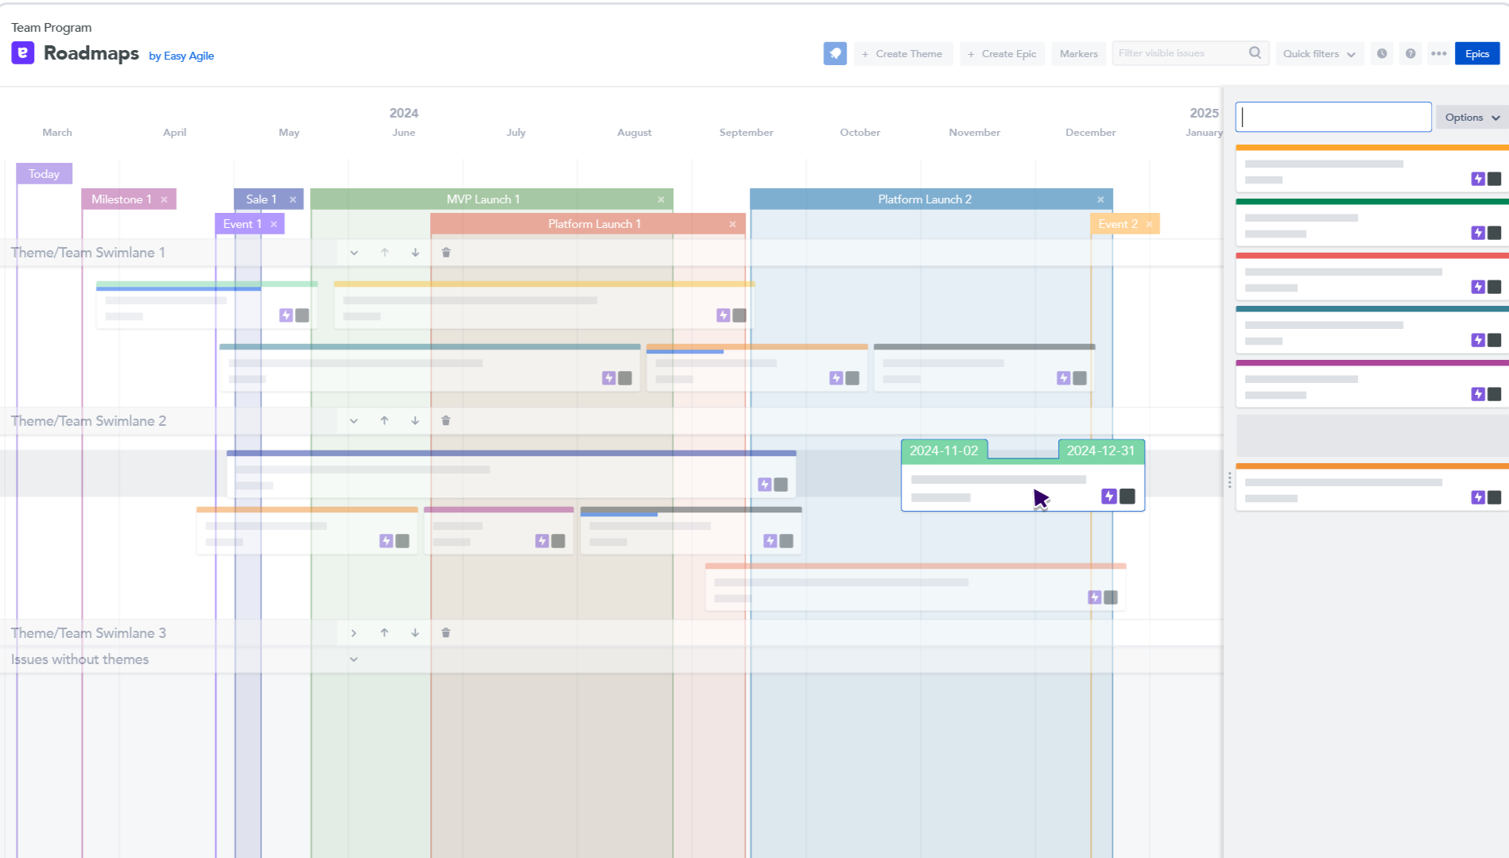Move Swimlane 1 up with arrow icon
Image resolution: width=1509 pixels, height=858 pixels.
click(385, 253)
